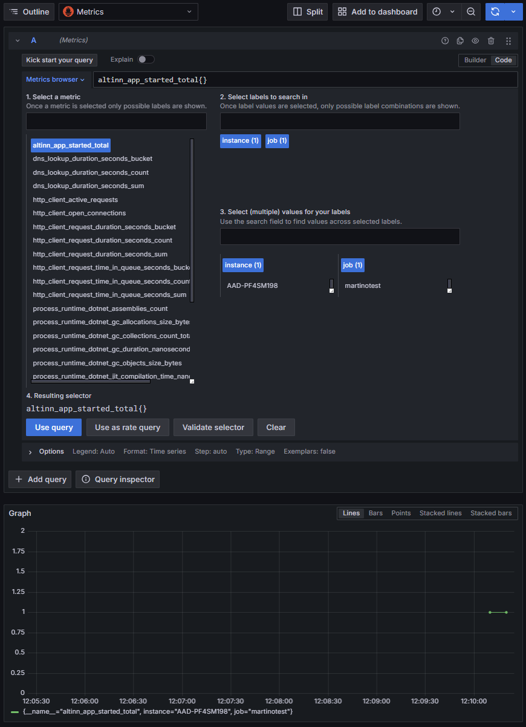Run the query with the refresh icon
The image size is (526, 727).
[495, 12]
